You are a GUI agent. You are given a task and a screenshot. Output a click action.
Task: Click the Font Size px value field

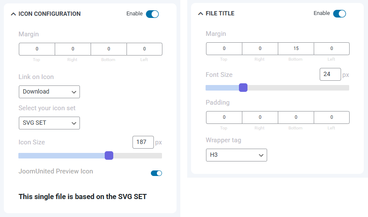tap(330, 74)
